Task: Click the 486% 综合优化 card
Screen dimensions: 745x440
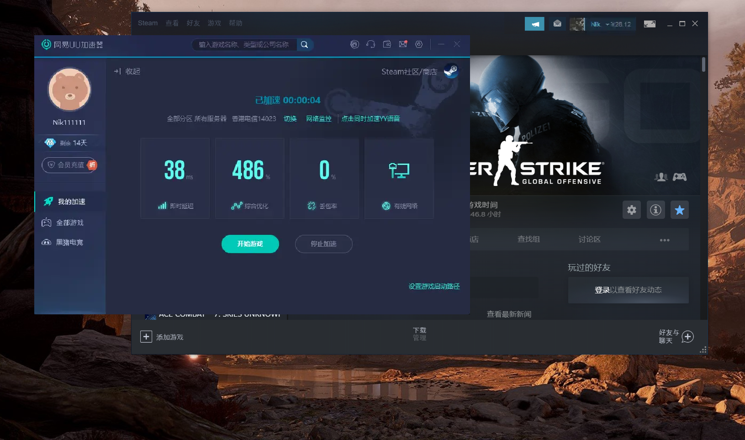Action: coord(250,178)
